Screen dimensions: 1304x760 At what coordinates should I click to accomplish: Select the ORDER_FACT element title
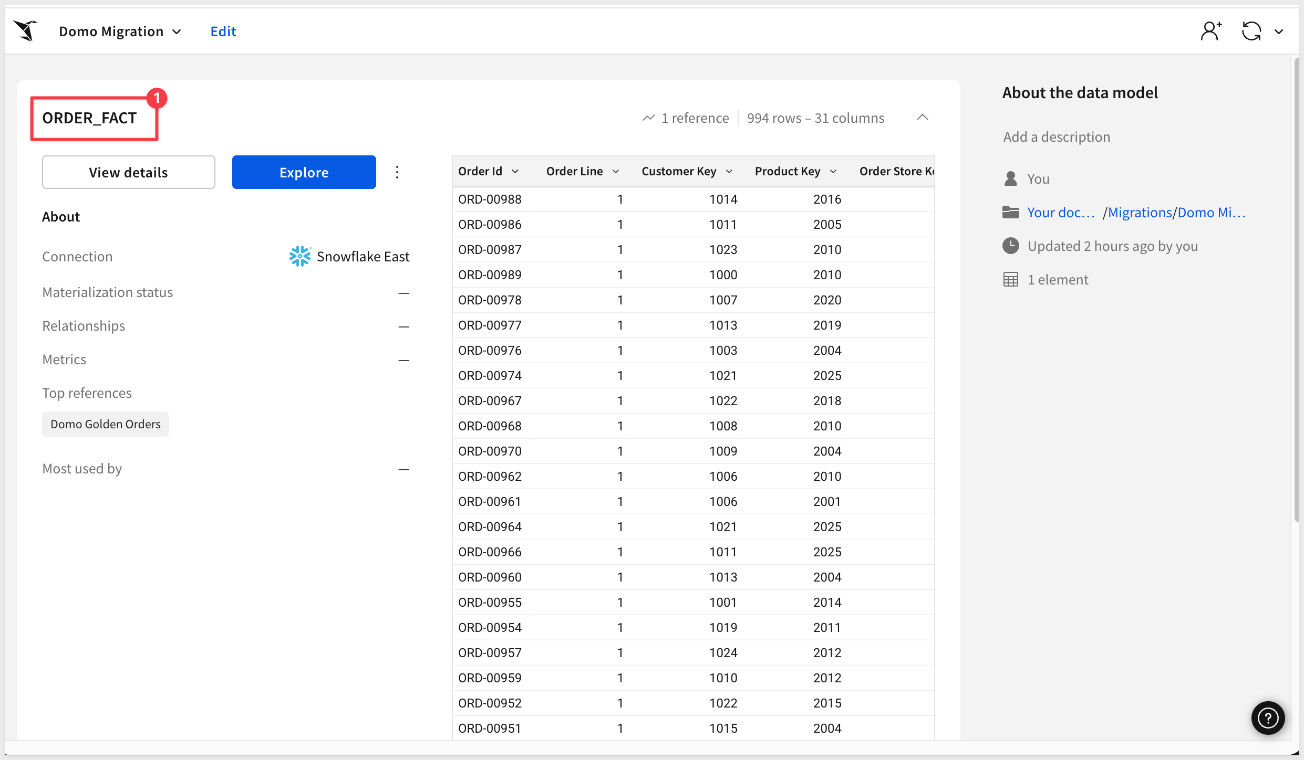[89, 118]
